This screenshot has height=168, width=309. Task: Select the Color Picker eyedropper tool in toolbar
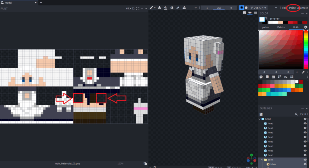coord(178,8)
